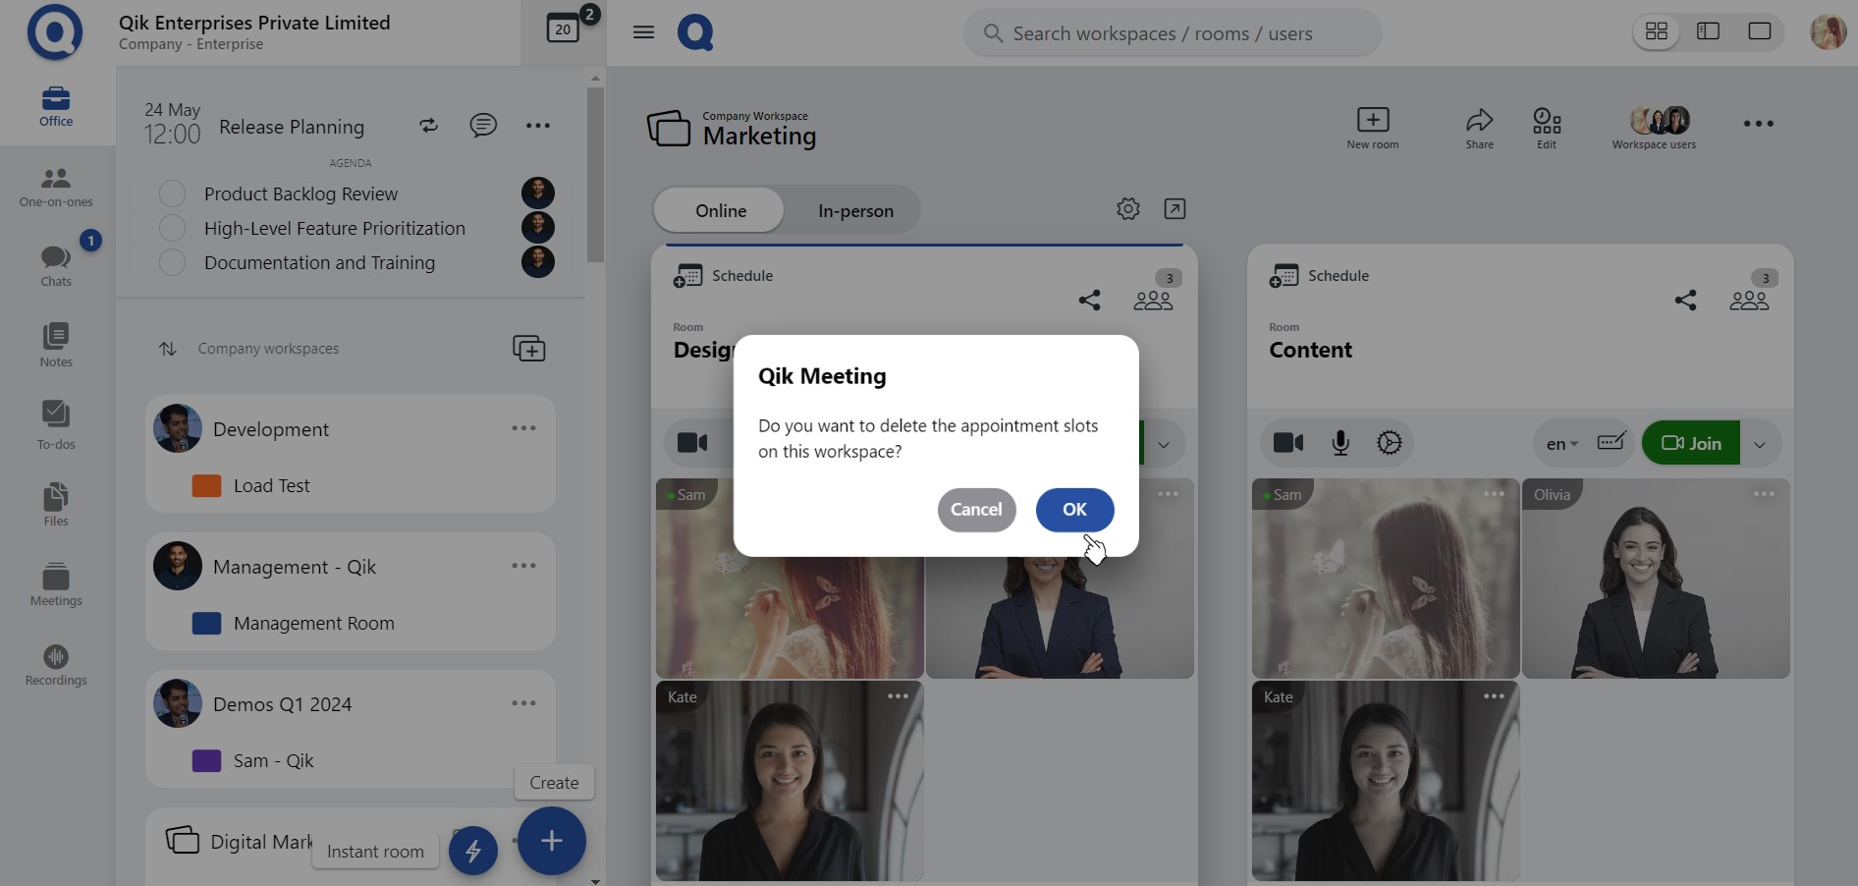Image resolution: width=1858 pixels, height=886 pixels.
Task: Open the 'en' language dropdown
Action: [1561, 444]
